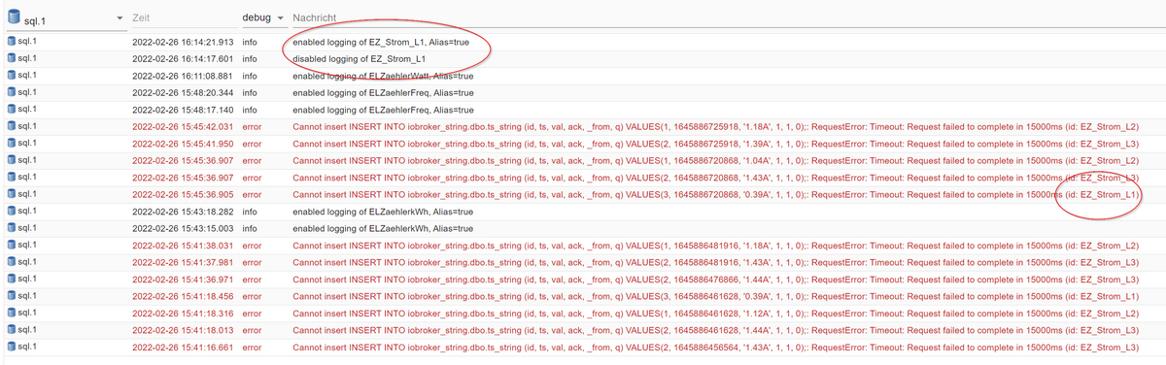The width and height of the screenshot is (1166, 365).
Task: Click 'info' level in the 16:14:17.601 row
Action: (250, 59)
